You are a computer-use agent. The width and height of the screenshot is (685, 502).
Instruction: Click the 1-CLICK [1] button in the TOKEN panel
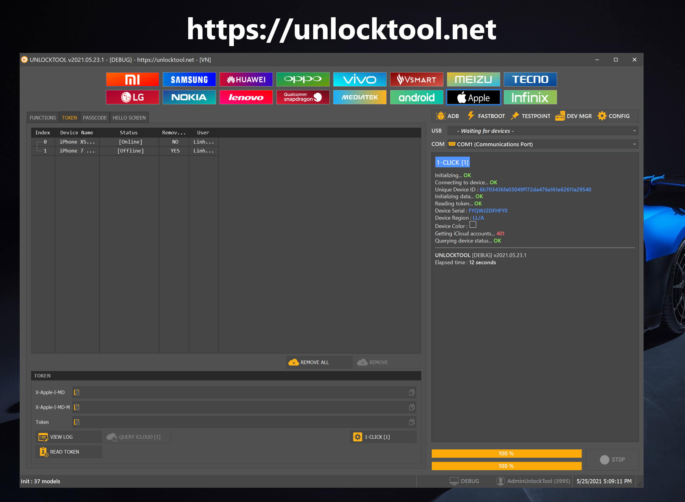383,437
